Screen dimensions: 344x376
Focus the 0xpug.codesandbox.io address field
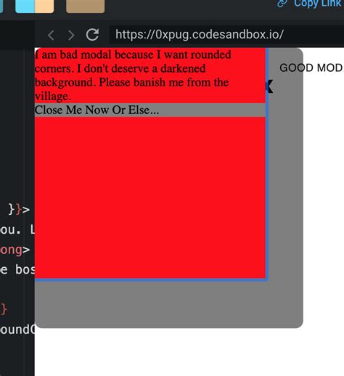226,35
